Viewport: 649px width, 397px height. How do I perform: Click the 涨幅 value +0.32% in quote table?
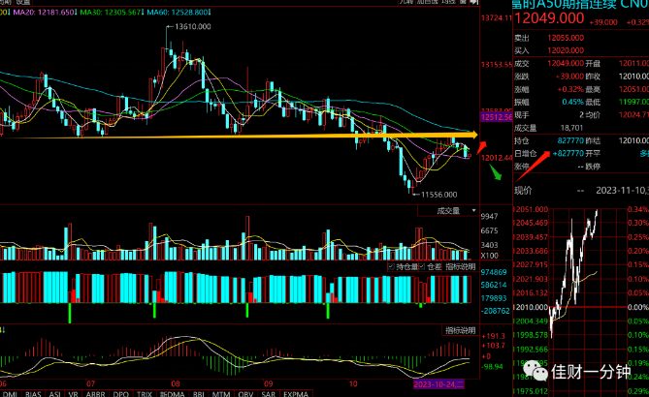[x=570, y=89]
